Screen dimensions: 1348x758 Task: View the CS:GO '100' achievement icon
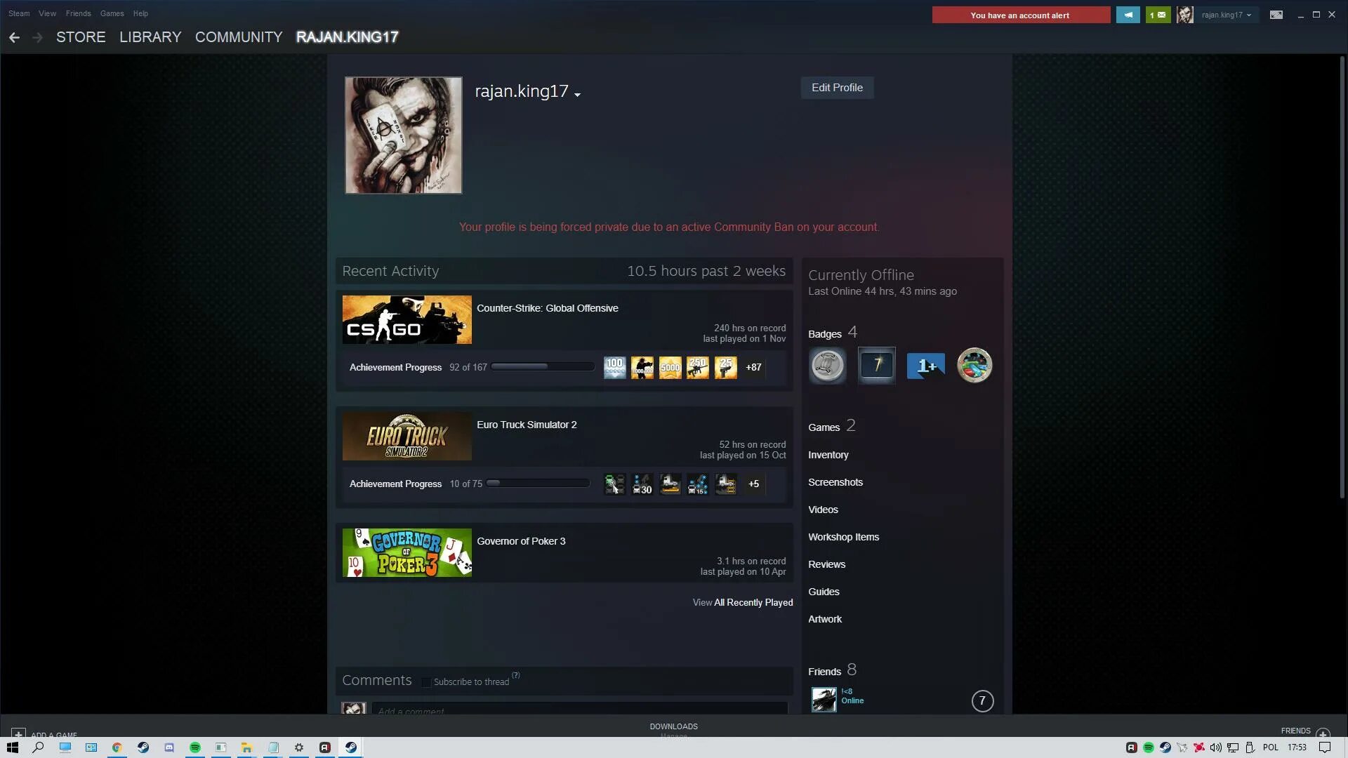tap(614, 367)
